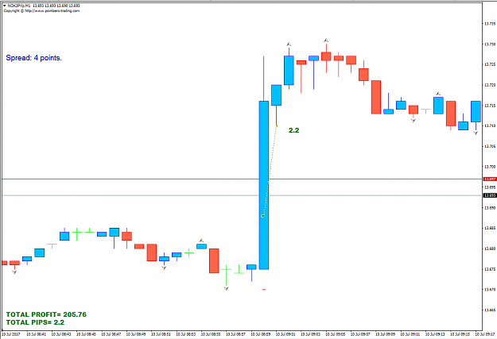Click the down fractal arrow below the 08:51 candle
The width and height of the screenshot is (497, 339).
[x=164, y=268]
